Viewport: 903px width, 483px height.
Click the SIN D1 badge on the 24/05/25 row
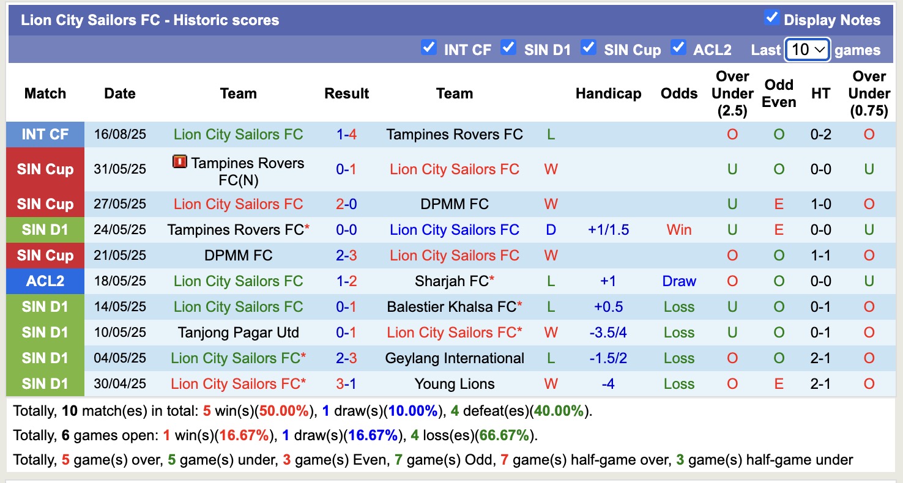45,229
